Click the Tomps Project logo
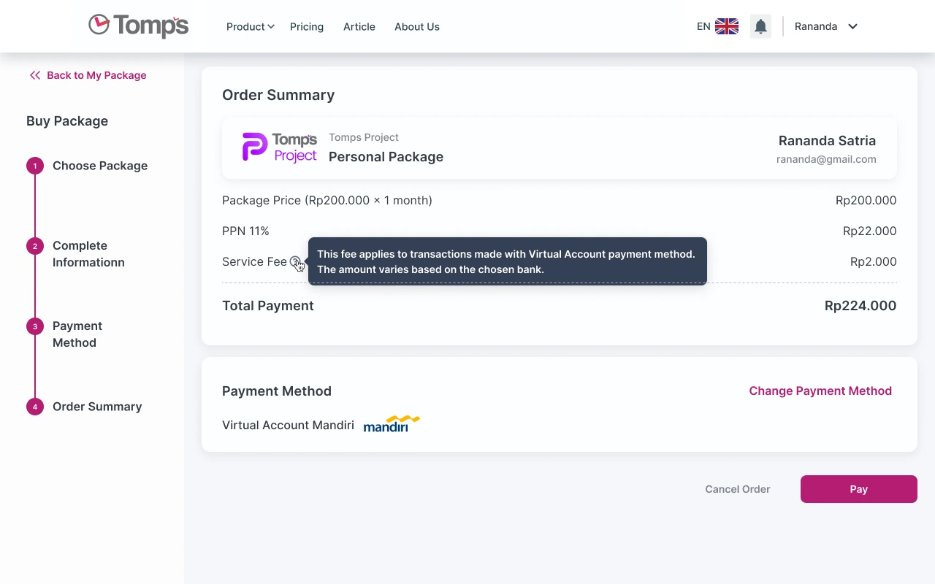Image resolution: width=935 pixels, height=584 pixels. click(279, 147)
